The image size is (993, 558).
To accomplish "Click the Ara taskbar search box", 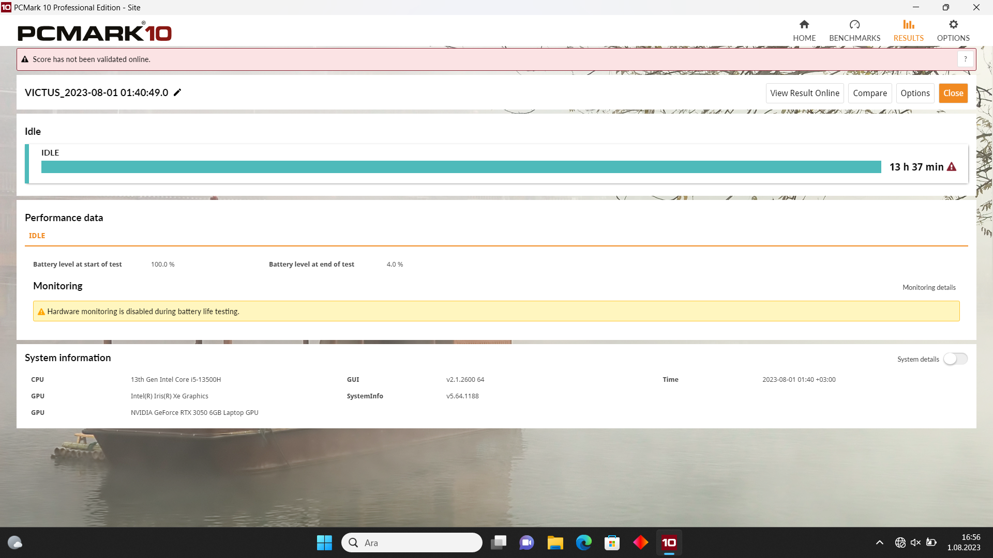I will point(412,542).
